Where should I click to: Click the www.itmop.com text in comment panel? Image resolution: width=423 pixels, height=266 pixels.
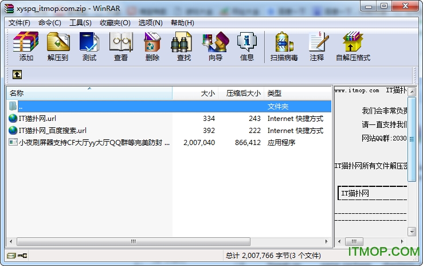[x=357, y=91]
